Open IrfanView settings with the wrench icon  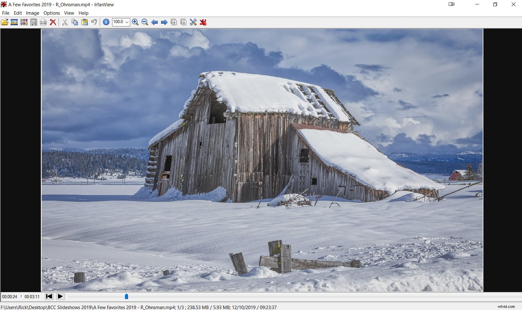pos(193,22)
